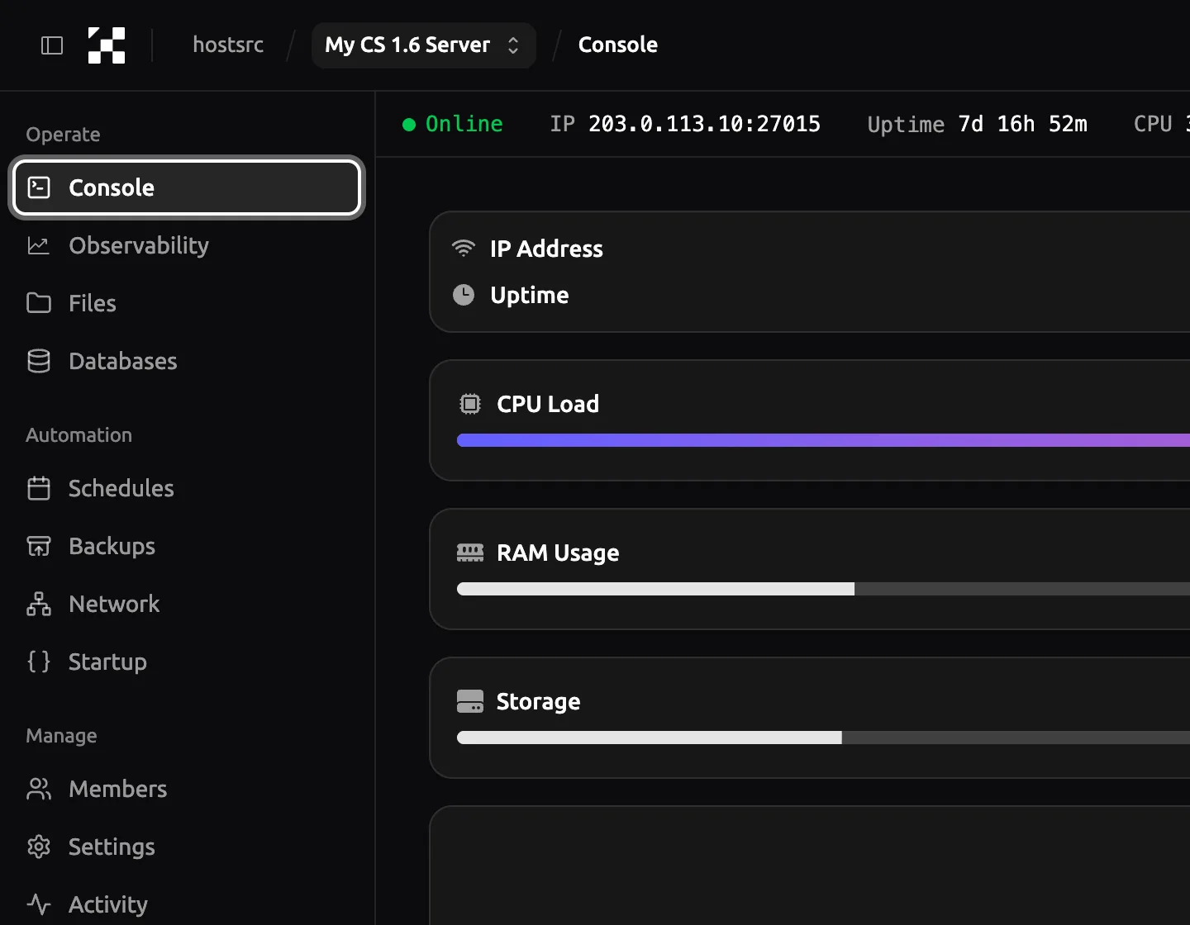Click the Network topology icon
Screen dimensions: 1190x925
point(39,604)
